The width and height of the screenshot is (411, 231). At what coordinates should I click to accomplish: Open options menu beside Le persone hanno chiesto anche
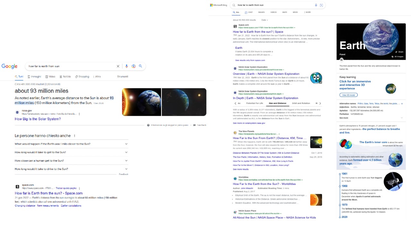click(x=74, y=136)
